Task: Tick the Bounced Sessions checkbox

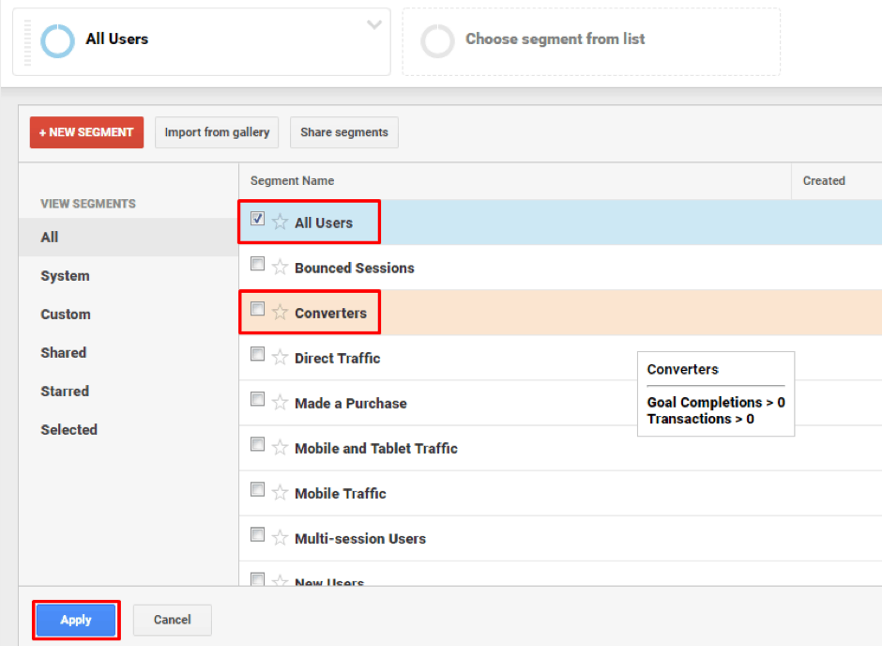Action: 257,265
